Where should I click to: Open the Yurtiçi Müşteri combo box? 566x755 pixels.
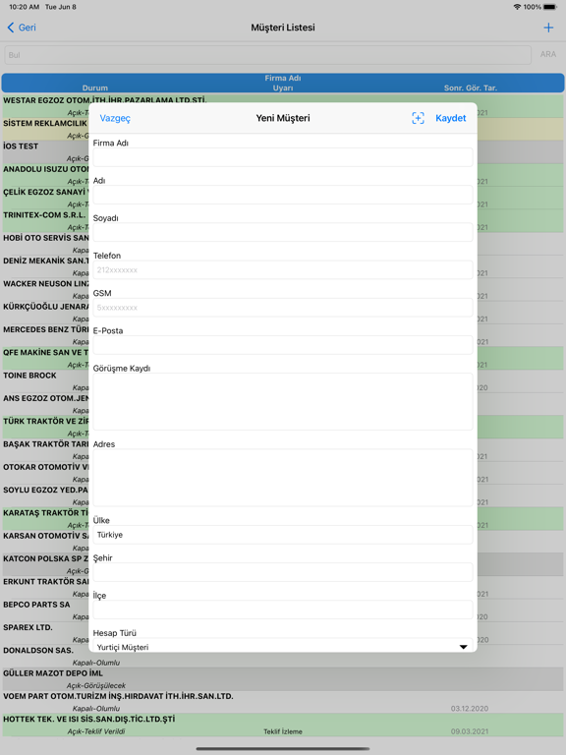pos(283,645)
